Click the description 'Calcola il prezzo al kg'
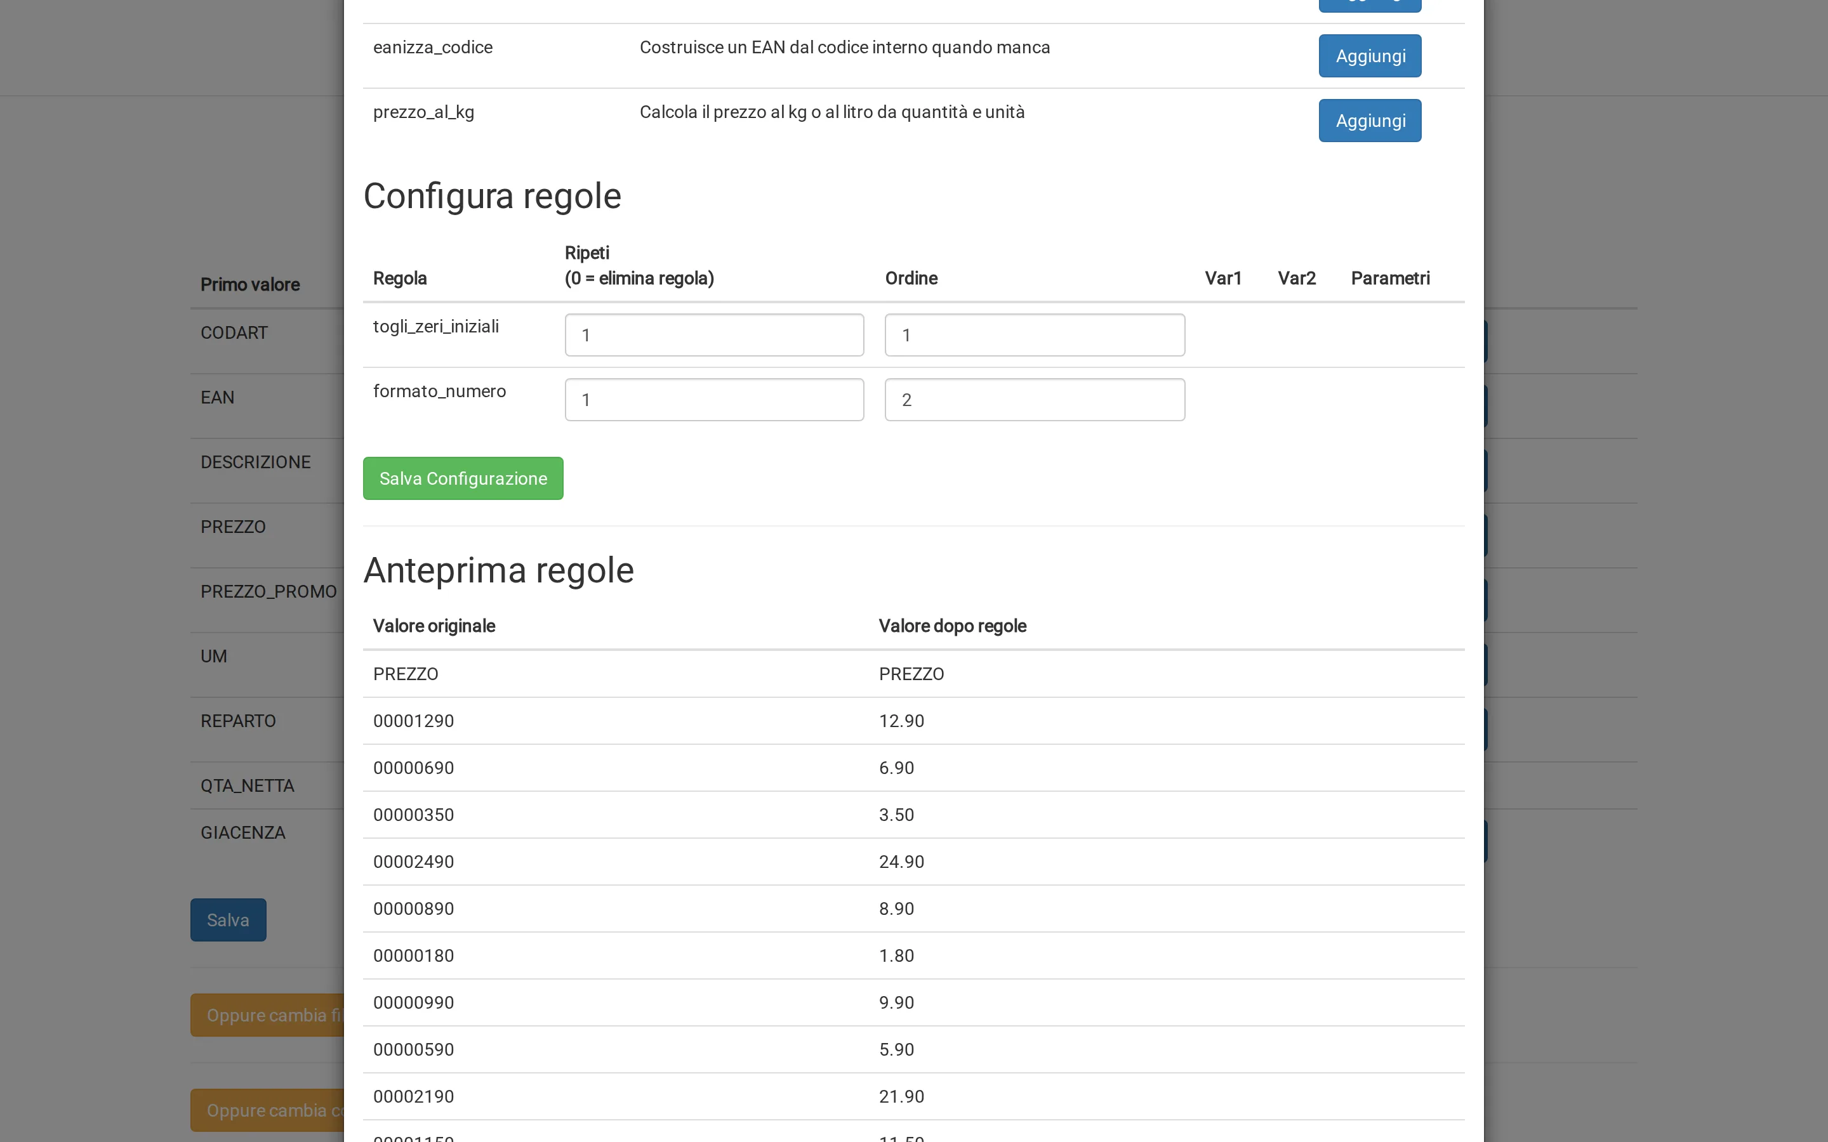 tap(831, 112)
